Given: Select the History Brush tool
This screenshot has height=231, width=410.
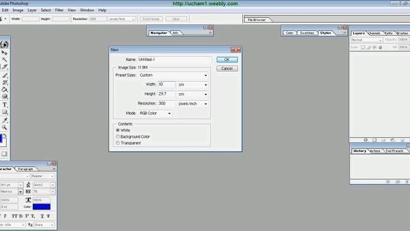Looking at the screenshot, I should (4, 83).
